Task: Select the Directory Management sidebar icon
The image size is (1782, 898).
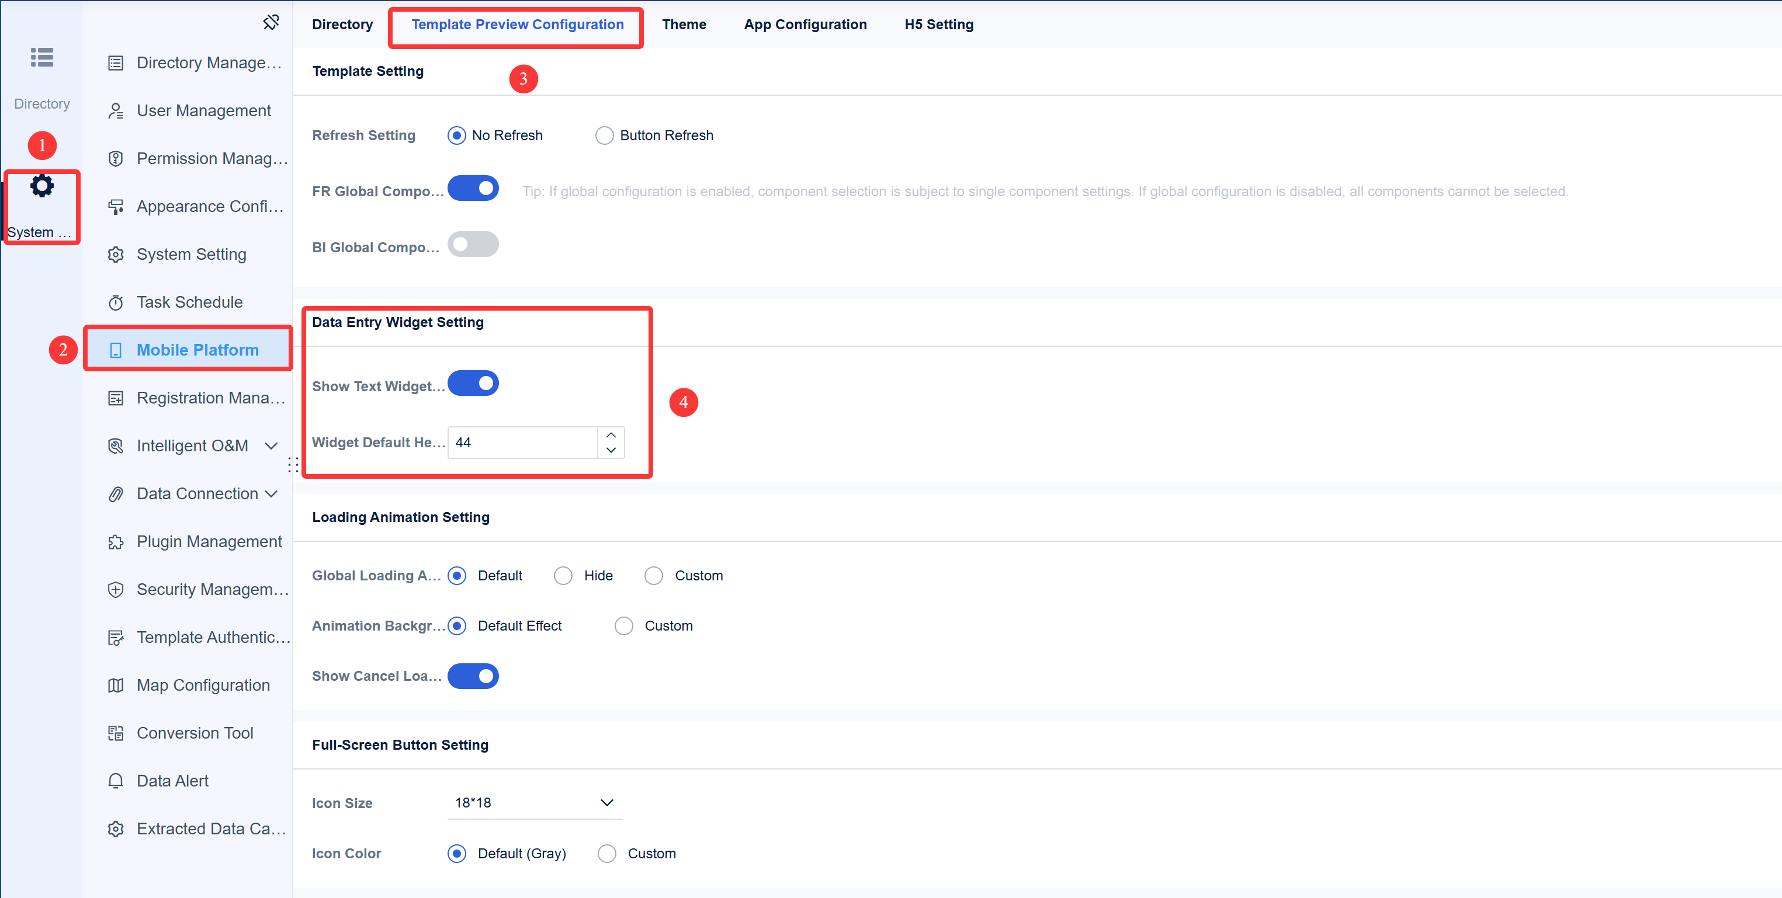Action: click(116, 62)
